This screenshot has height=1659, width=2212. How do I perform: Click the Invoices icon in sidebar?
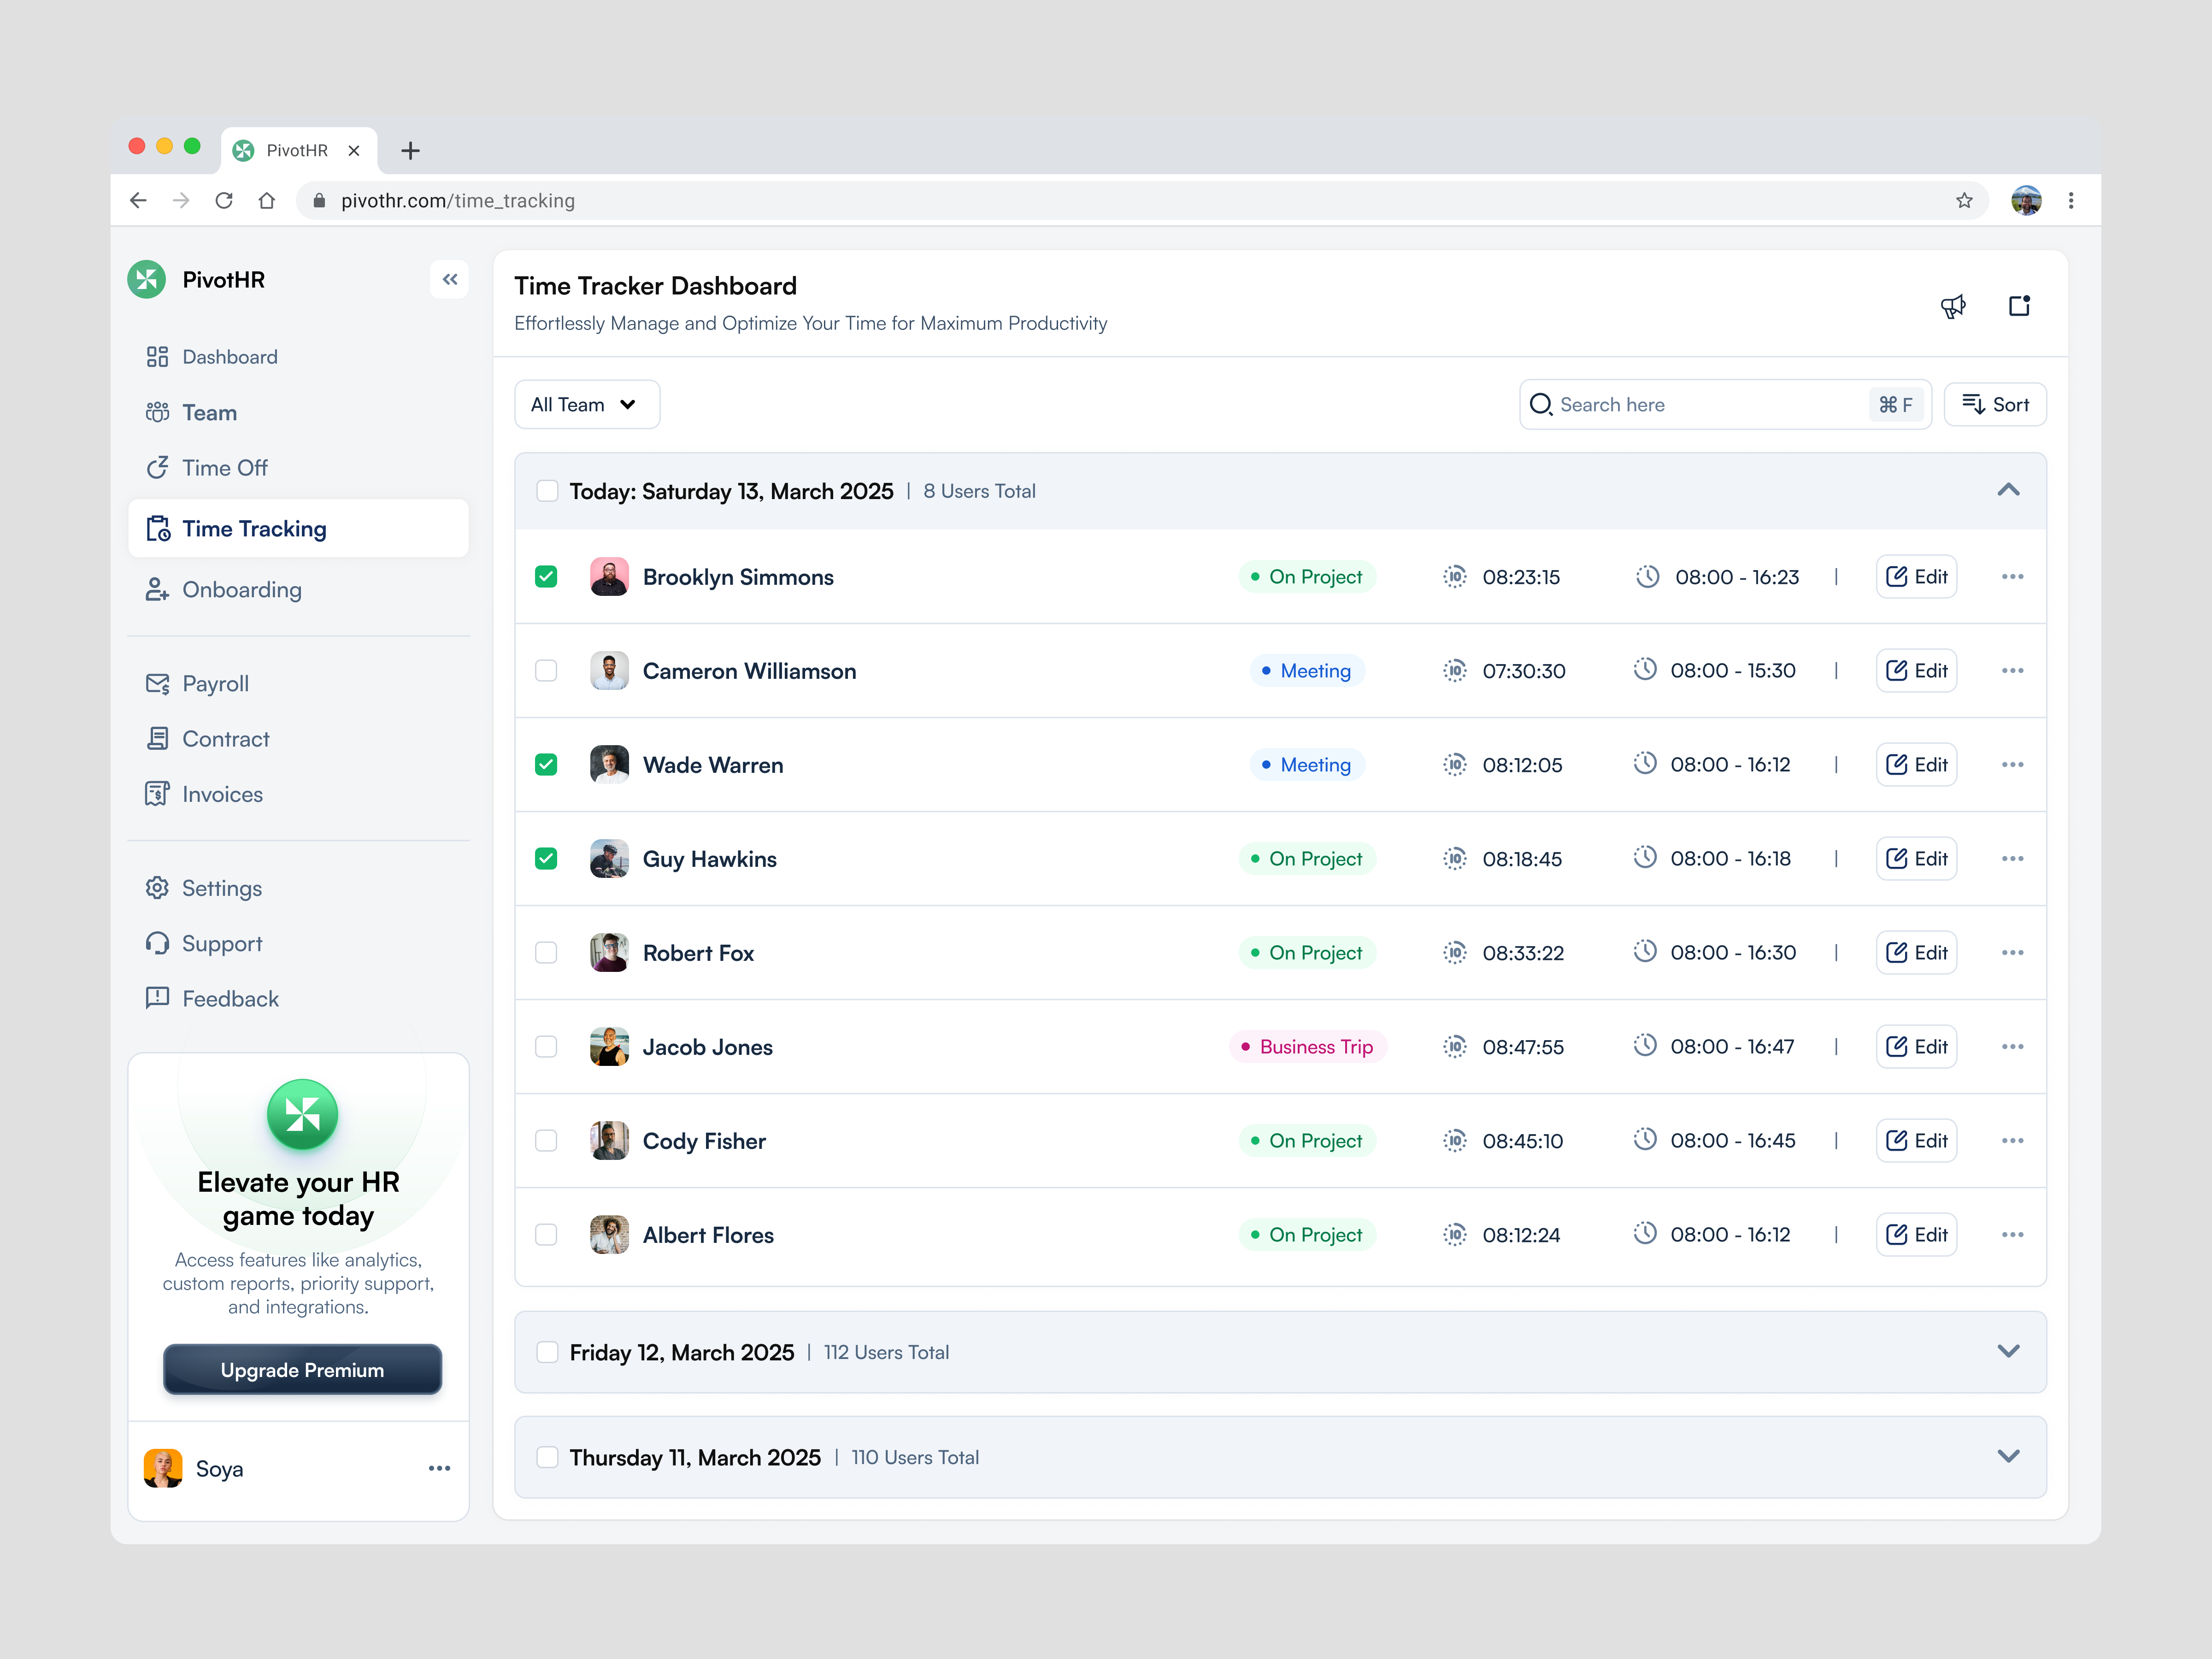click(158, 794)
